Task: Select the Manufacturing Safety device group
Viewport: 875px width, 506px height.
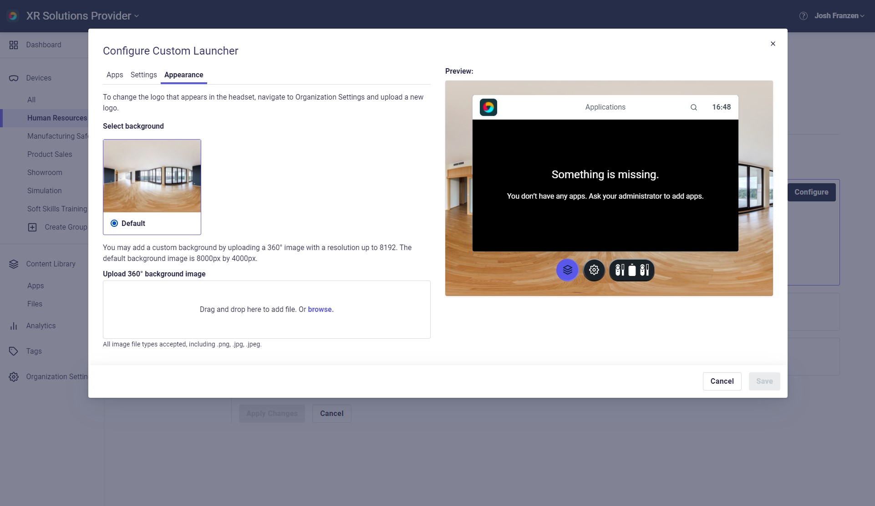Action: coord(57,136)
